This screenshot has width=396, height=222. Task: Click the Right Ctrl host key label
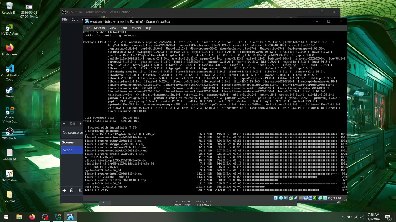(x=334, y=198)
